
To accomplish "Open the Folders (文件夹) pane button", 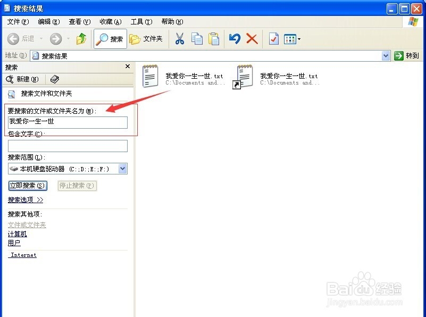I will (x=146, y=39).
